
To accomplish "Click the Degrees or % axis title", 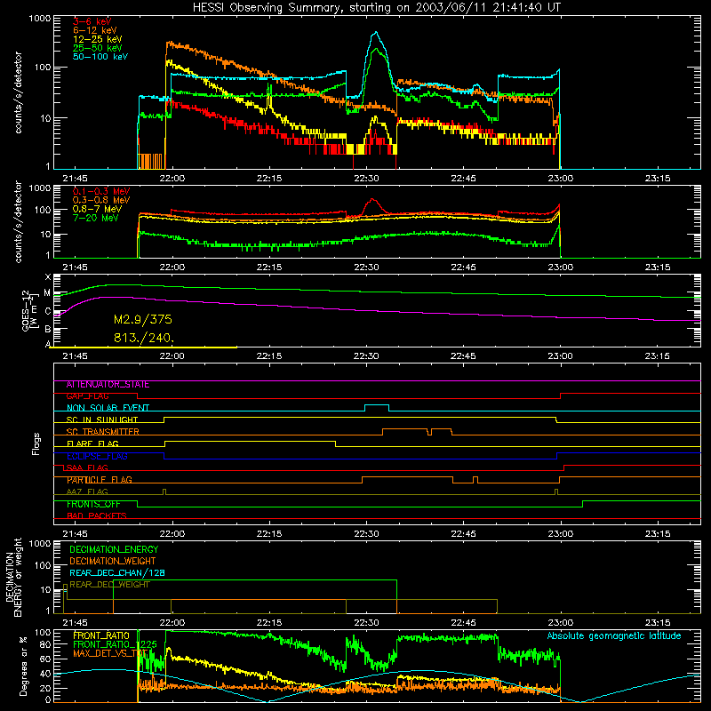I will (23, 666).
